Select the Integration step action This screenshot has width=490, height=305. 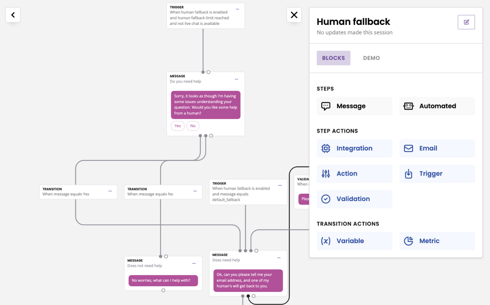coord(354,148)
